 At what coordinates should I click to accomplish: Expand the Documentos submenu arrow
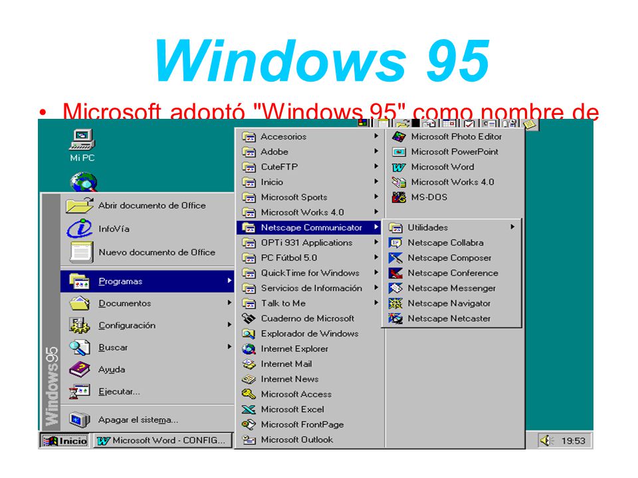click(x=229, y=303)
